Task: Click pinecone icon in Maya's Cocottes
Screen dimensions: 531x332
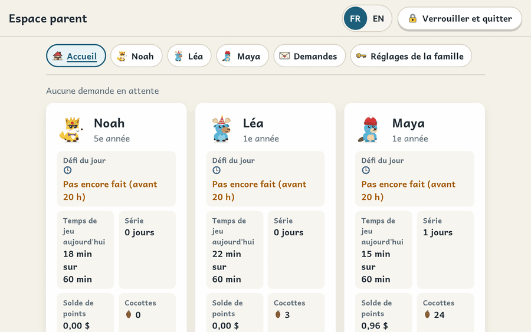Action: 427,314
